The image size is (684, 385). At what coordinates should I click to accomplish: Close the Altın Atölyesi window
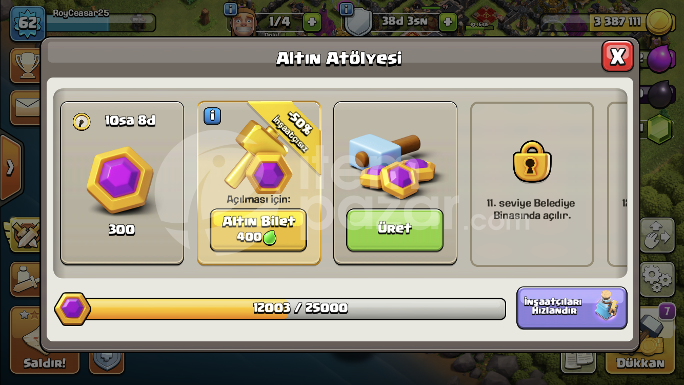pos(617,56)
